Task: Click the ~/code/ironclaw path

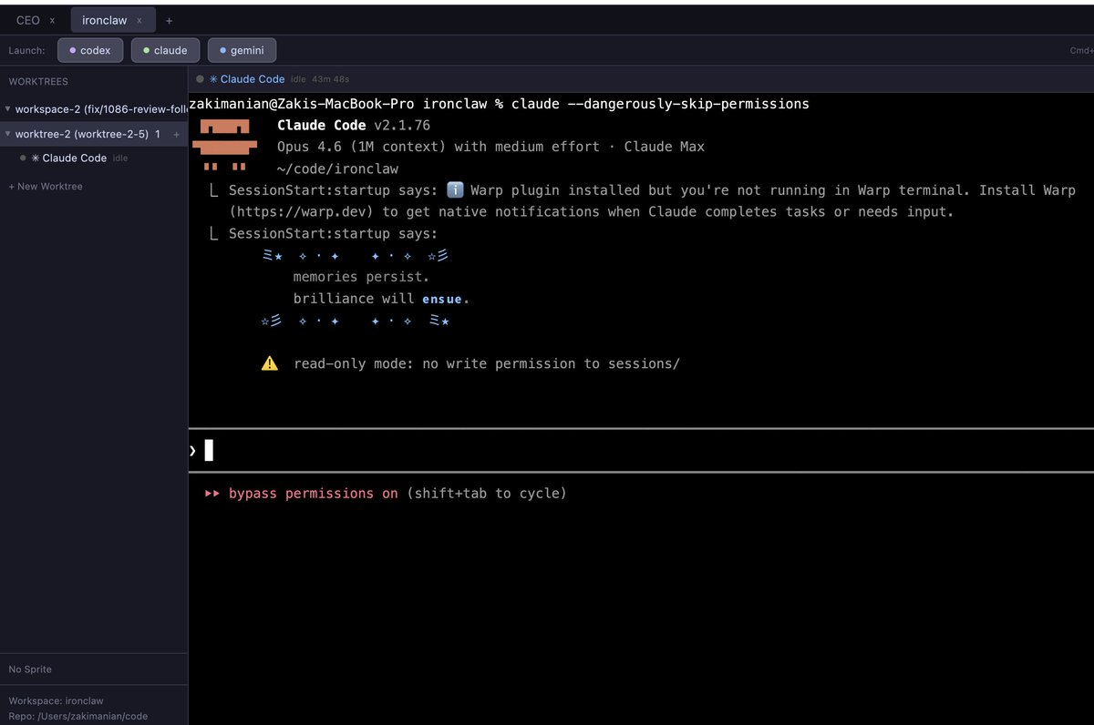Action: 337,168
